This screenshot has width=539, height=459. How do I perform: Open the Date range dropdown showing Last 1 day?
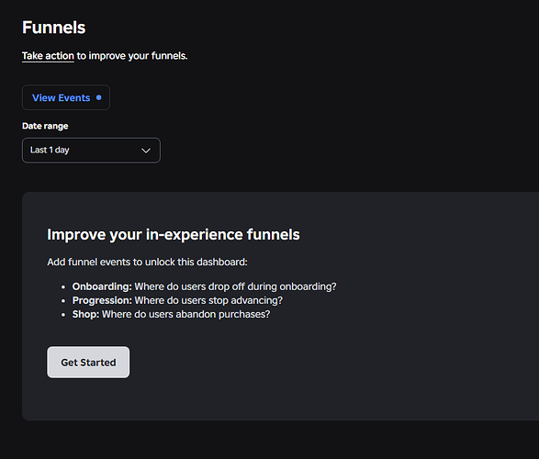[91, 151]
